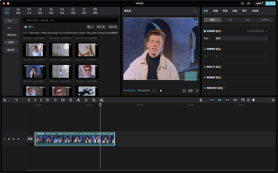Image resolution: width=278 pixels, height=173 pixels.
Task: Click the microphone record voiceover icon
Action: (x=201, y=100)
